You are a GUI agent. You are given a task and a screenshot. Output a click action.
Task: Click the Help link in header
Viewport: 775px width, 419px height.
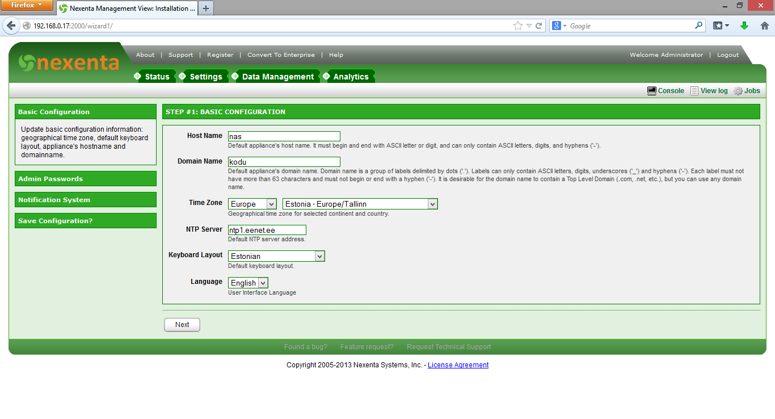click(x=336, y=55)
